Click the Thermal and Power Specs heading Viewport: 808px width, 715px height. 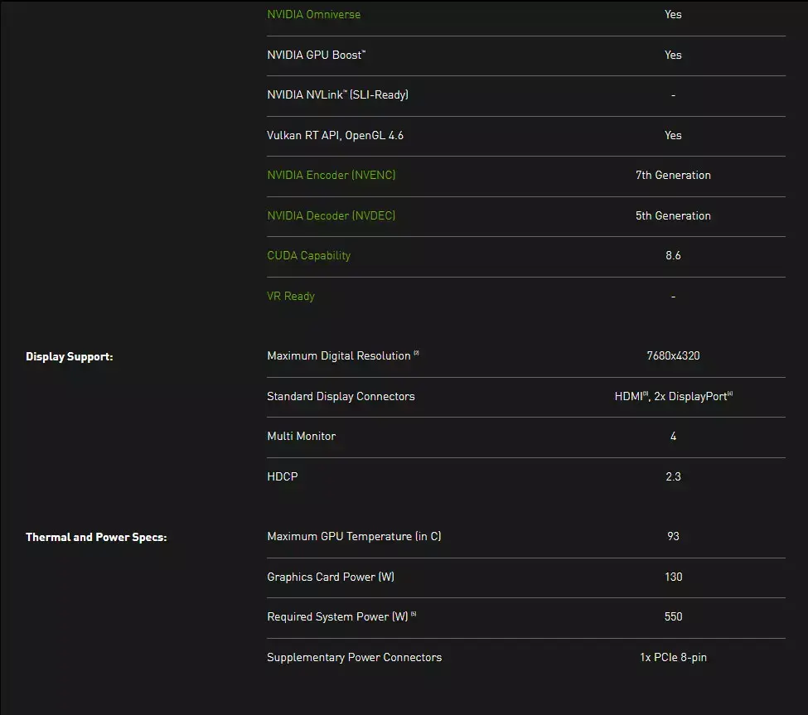[x=96, y=537]
